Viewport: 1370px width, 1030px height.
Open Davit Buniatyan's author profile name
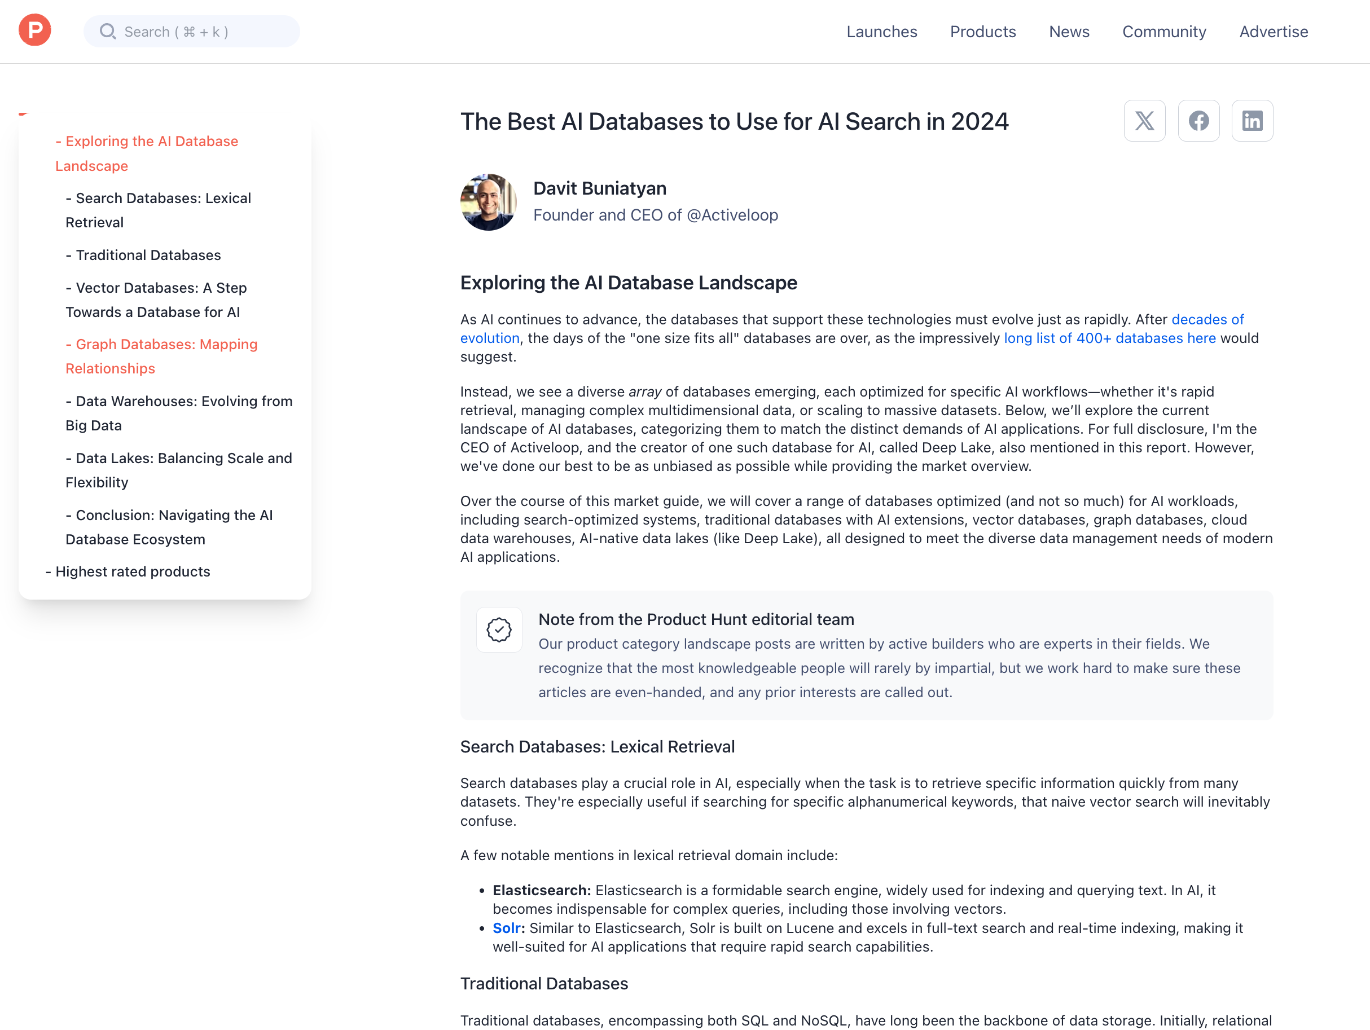pos(600,188)
